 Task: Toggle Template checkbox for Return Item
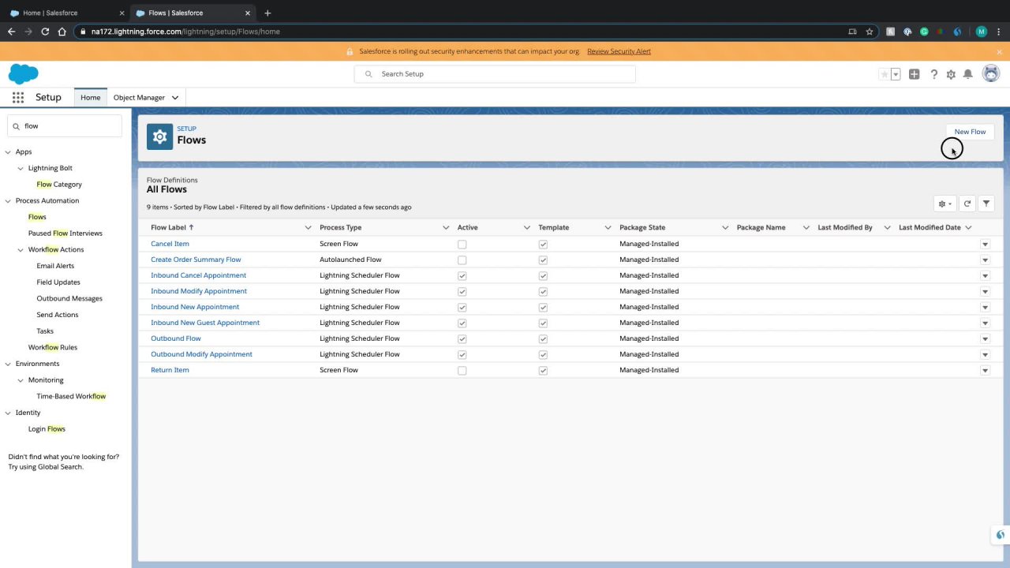(543, 371)
